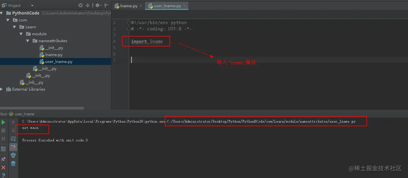This screenshot has height=178, width=408.
Task: Collapse the module folder
Action: point(21,34)
